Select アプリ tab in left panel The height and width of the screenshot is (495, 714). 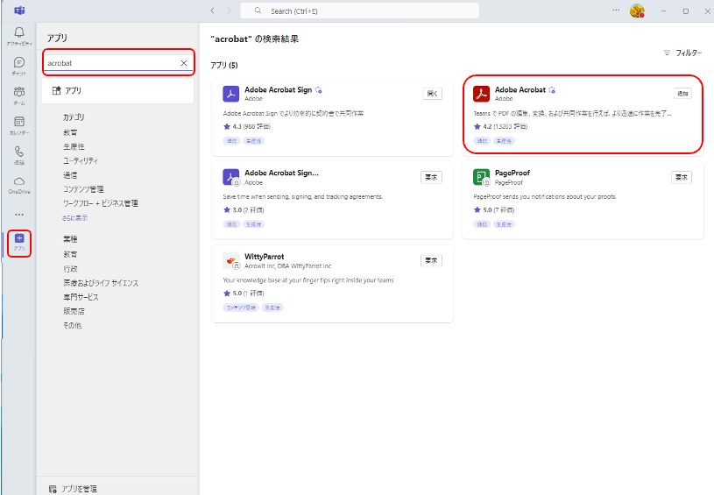[118, 90]
